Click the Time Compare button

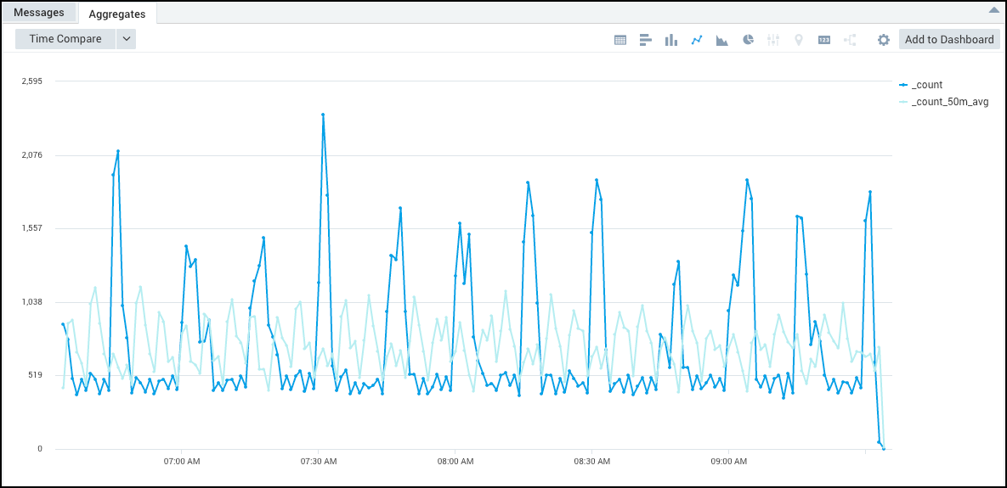pos(65,39)
